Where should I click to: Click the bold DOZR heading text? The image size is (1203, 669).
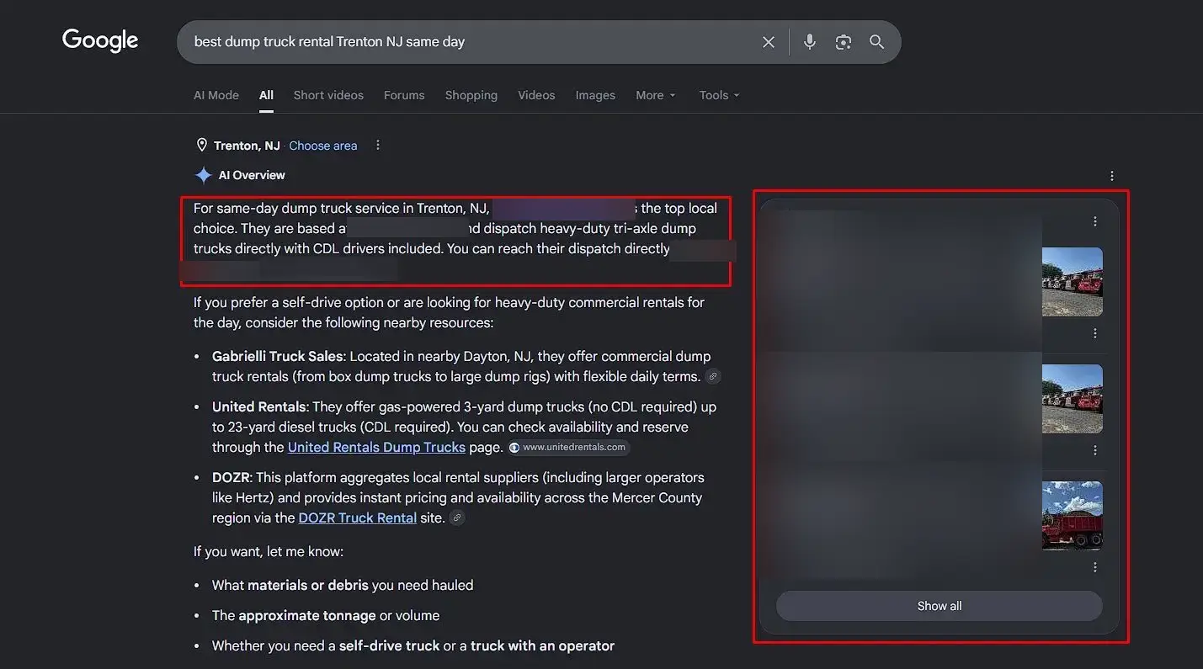coord(231,478)
